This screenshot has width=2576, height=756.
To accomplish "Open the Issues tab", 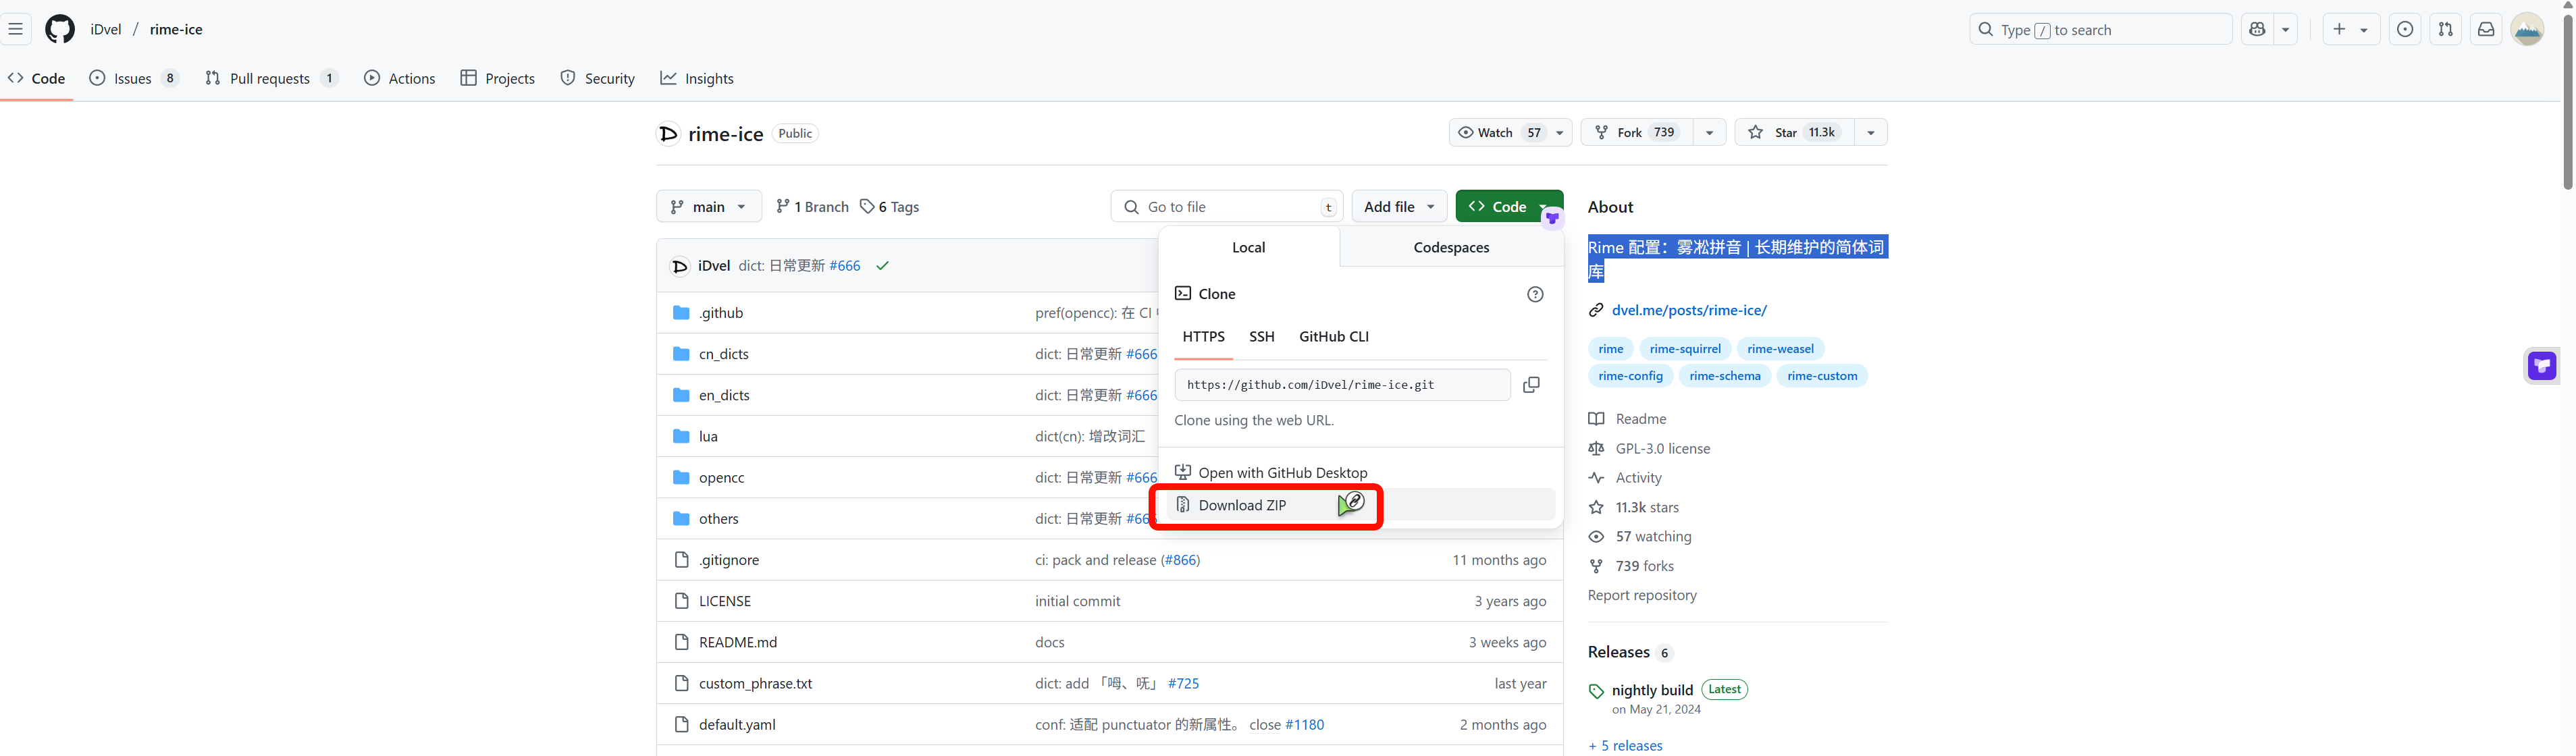I will 134,78.
